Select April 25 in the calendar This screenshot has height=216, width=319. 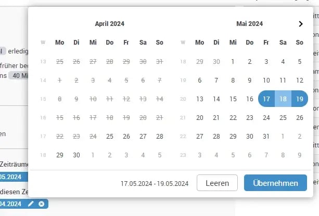(110, 136)
